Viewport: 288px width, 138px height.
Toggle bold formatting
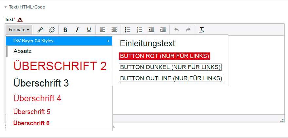click(65, 30)
